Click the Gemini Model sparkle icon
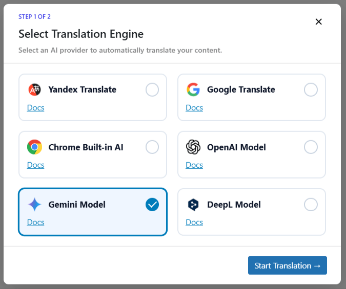Image resolution: width=346 pixels, height=289 pixels. point(34,205)
